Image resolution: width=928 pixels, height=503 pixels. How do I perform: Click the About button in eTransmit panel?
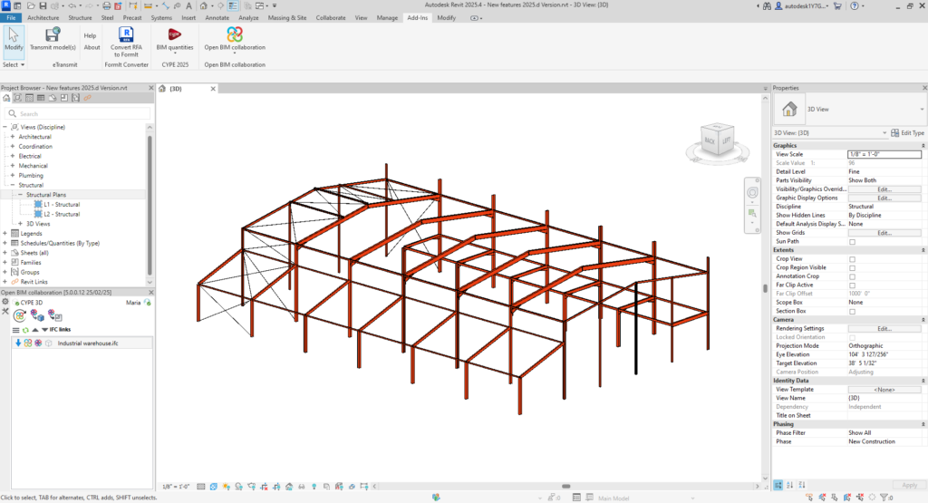(92, 47)
